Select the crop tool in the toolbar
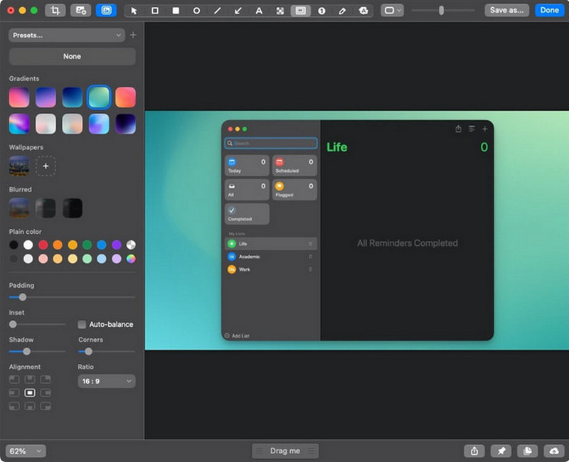Viewport: 569px width, 462px height. [x=55, y=10]
